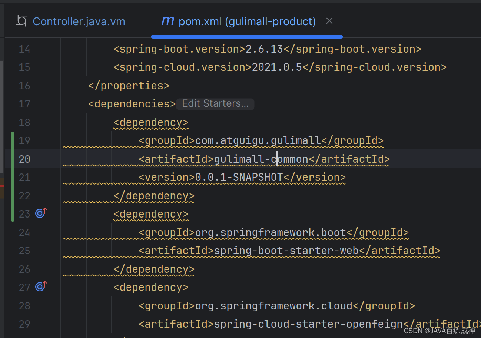Viewport: 481px width, 338px height.
Task: Click the <dependency> tag on line 18
Action: [x=151, y=122]
